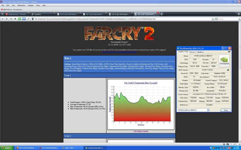Screen dimensions: 241x150
Task: Click the page icon in address bar
Action: click(x=32, y=19)
